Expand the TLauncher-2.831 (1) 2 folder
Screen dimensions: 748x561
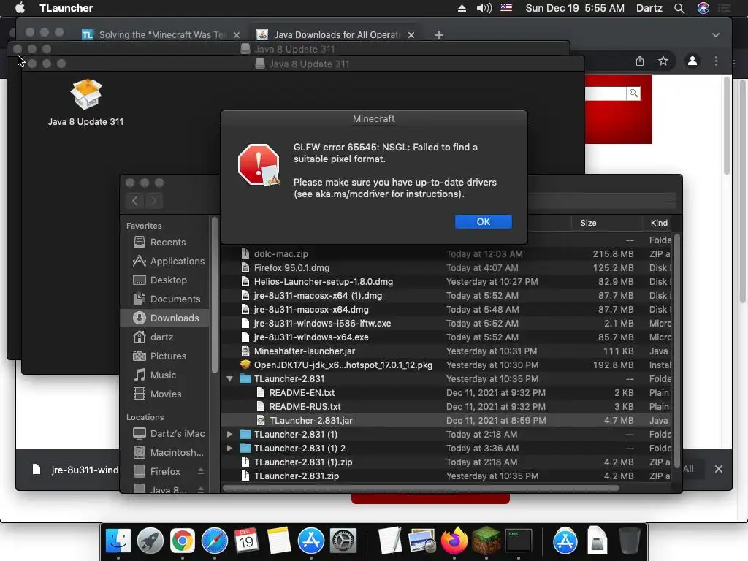click(229, 448)
